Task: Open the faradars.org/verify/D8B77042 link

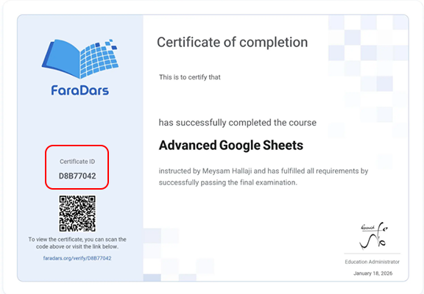Action: [x=77, y=258]
